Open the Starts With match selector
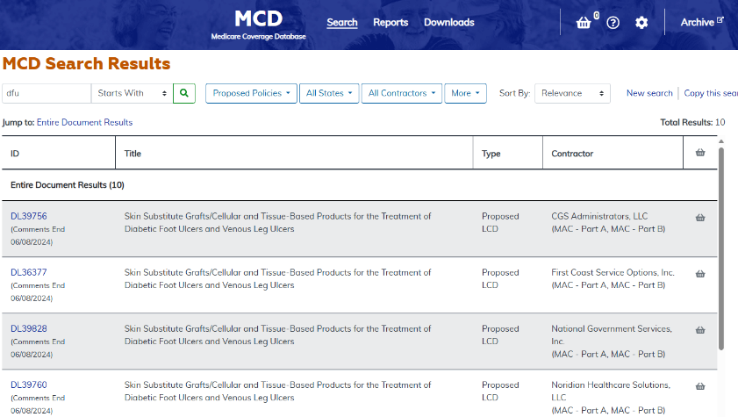Screen dimensions: 738x417 tap(132, 93)
